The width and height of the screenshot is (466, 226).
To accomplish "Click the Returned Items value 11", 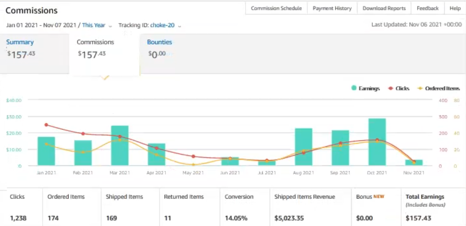I will coord(167,218).
